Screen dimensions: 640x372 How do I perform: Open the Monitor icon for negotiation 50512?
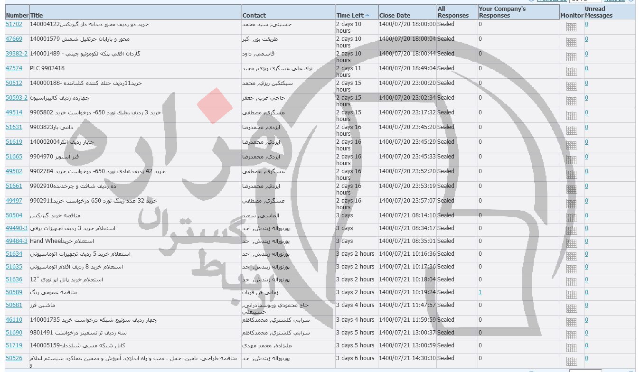pos(572,86)
